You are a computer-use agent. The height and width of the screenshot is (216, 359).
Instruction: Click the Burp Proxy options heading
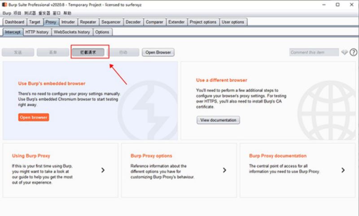point(151,156)
